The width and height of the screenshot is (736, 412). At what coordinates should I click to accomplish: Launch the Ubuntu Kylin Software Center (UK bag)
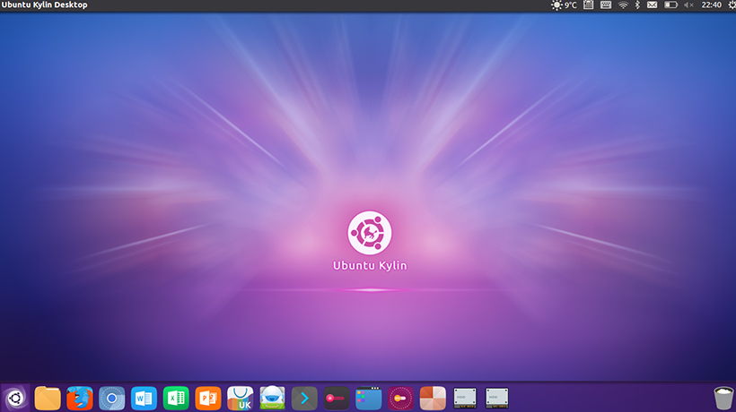(241, 398)
